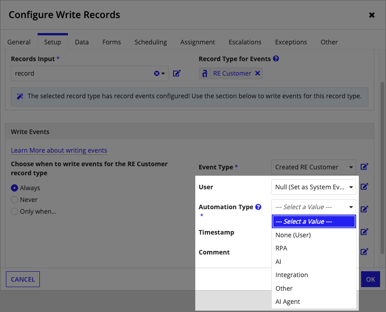This screenshot has height=312, width=386.
Task: Click the Records Input field
Action: point(90,73)
